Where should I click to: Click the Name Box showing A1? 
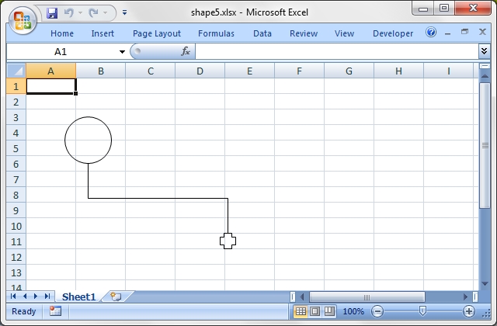click(x=62, y=51)
